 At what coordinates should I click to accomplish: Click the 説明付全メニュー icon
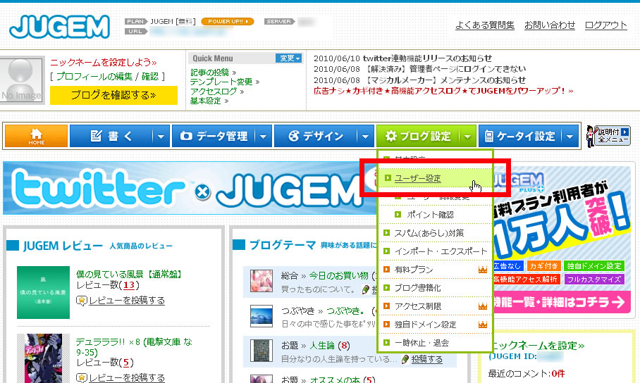click(x=608, y=136)
